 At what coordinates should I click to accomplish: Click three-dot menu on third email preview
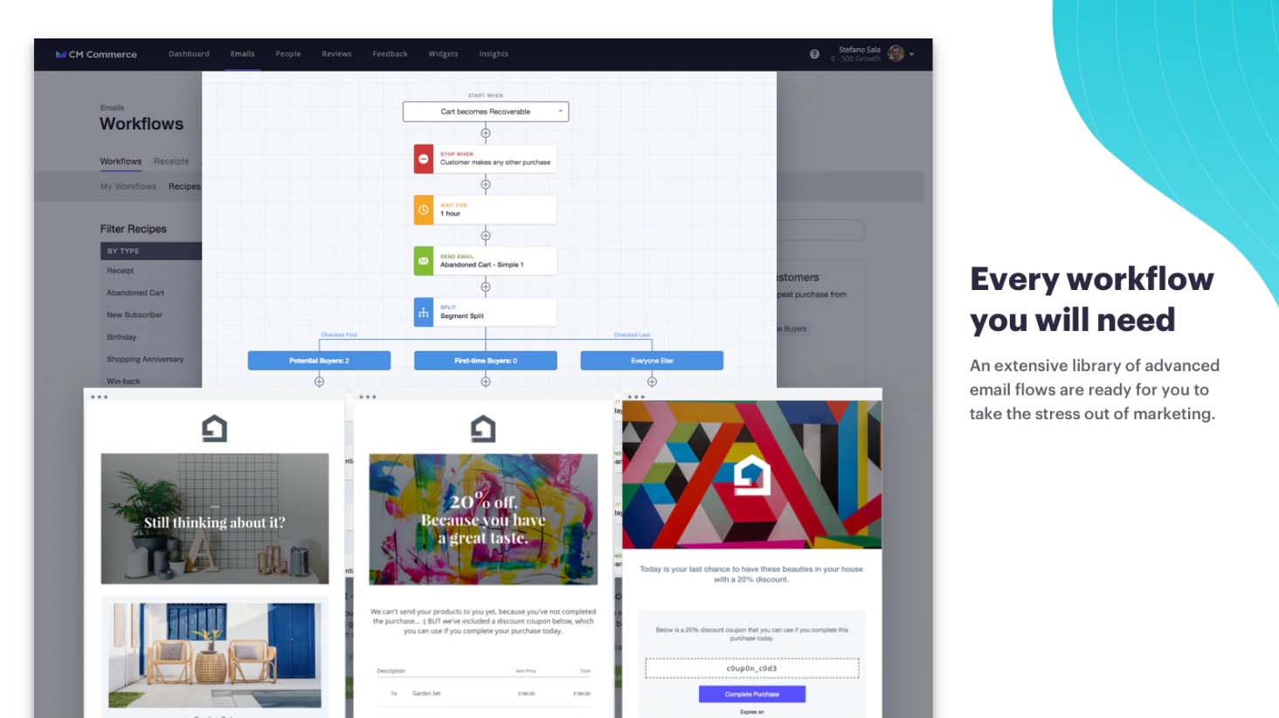pyautogui.click(x=636, y=397)
